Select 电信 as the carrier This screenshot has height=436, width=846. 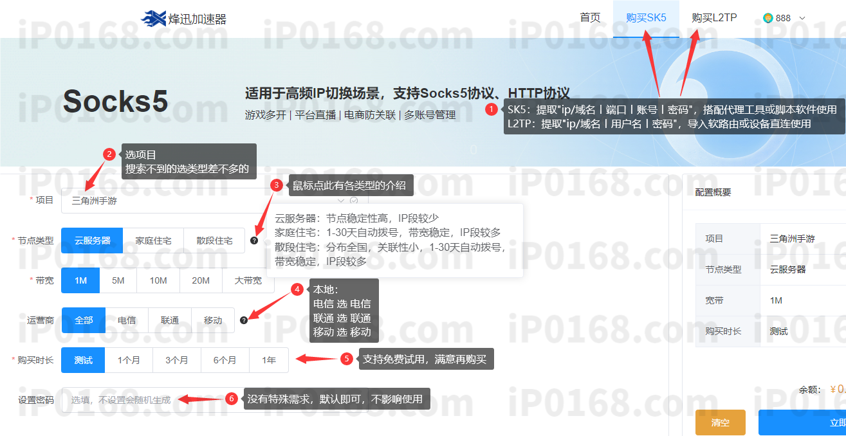pyautogui.click(x=127, y=320)
